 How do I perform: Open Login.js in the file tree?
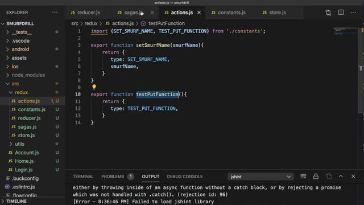[x=24, y=170]
